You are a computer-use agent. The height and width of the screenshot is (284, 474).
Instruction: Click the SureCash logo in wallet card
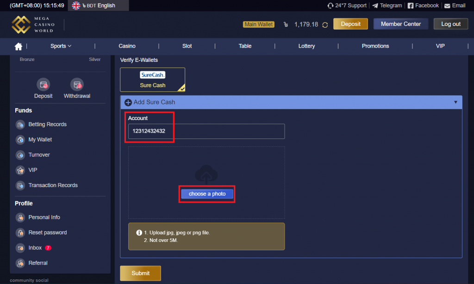[x=153, y=75]
